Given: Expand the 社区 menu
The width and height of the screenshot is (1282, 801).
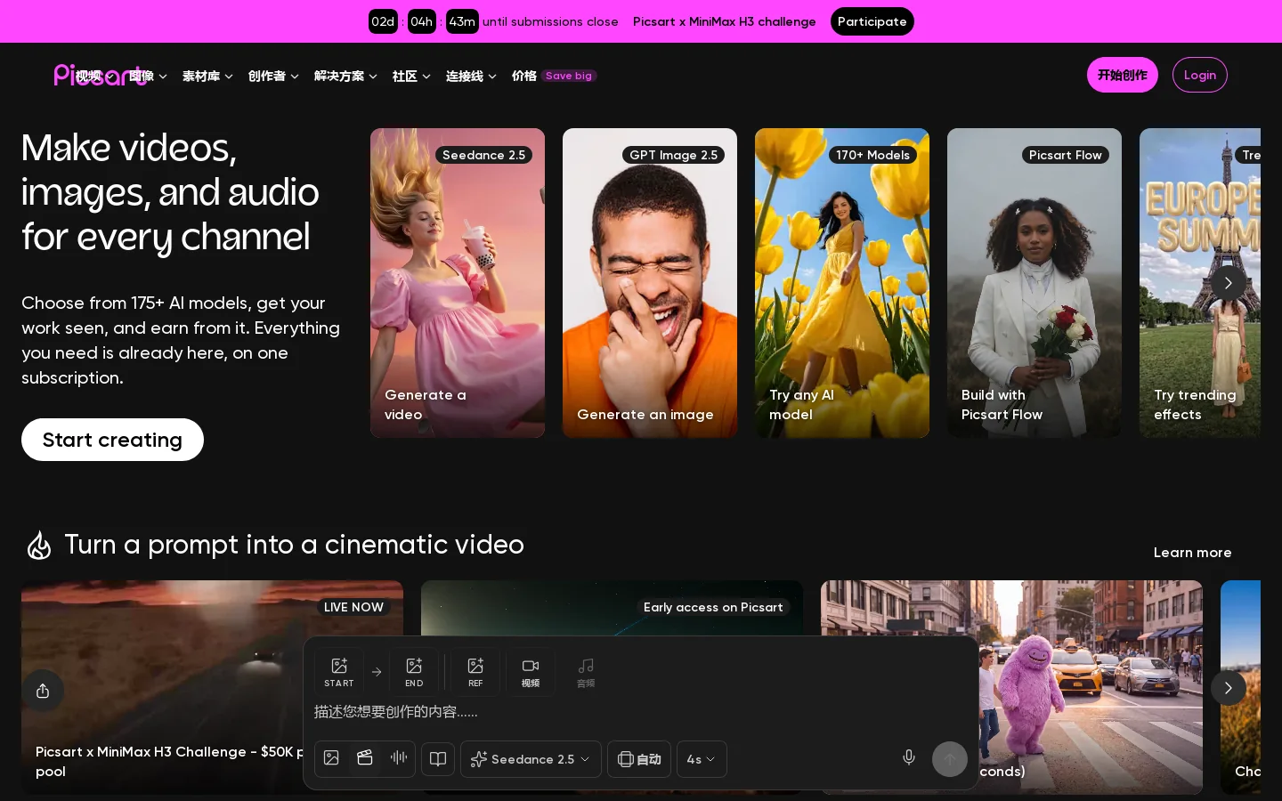Looking at the screenshot, I should tap(411, 77).
